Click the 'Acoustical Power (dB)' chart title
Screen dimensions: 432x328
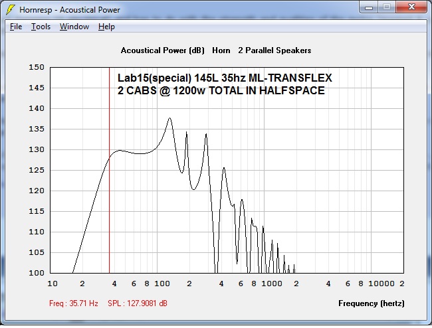(163, 50)
